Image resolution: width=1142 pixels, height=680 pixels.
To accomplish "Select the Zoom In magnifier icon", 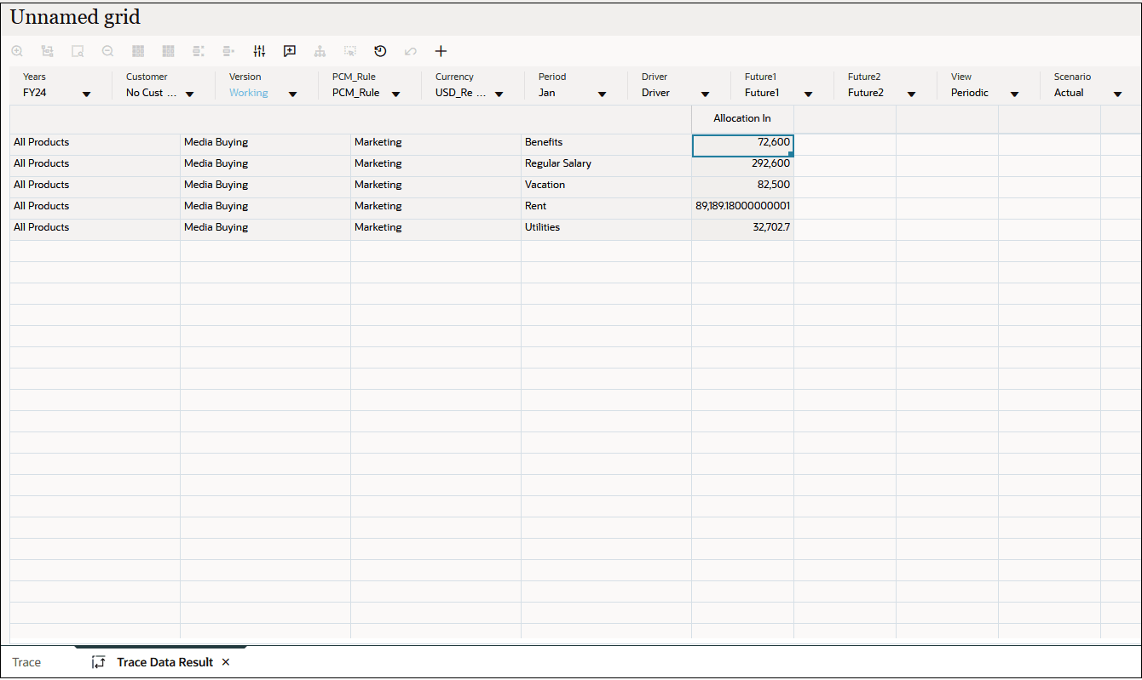I will click(17, 51).
